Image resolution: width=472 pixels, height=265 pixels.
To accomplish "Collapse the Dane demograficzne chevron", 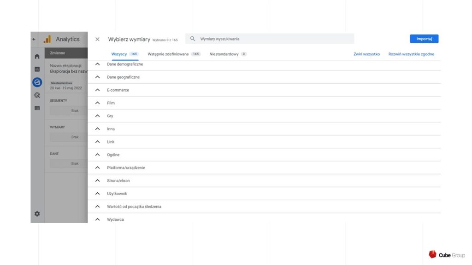I will [x=97, y=64].
